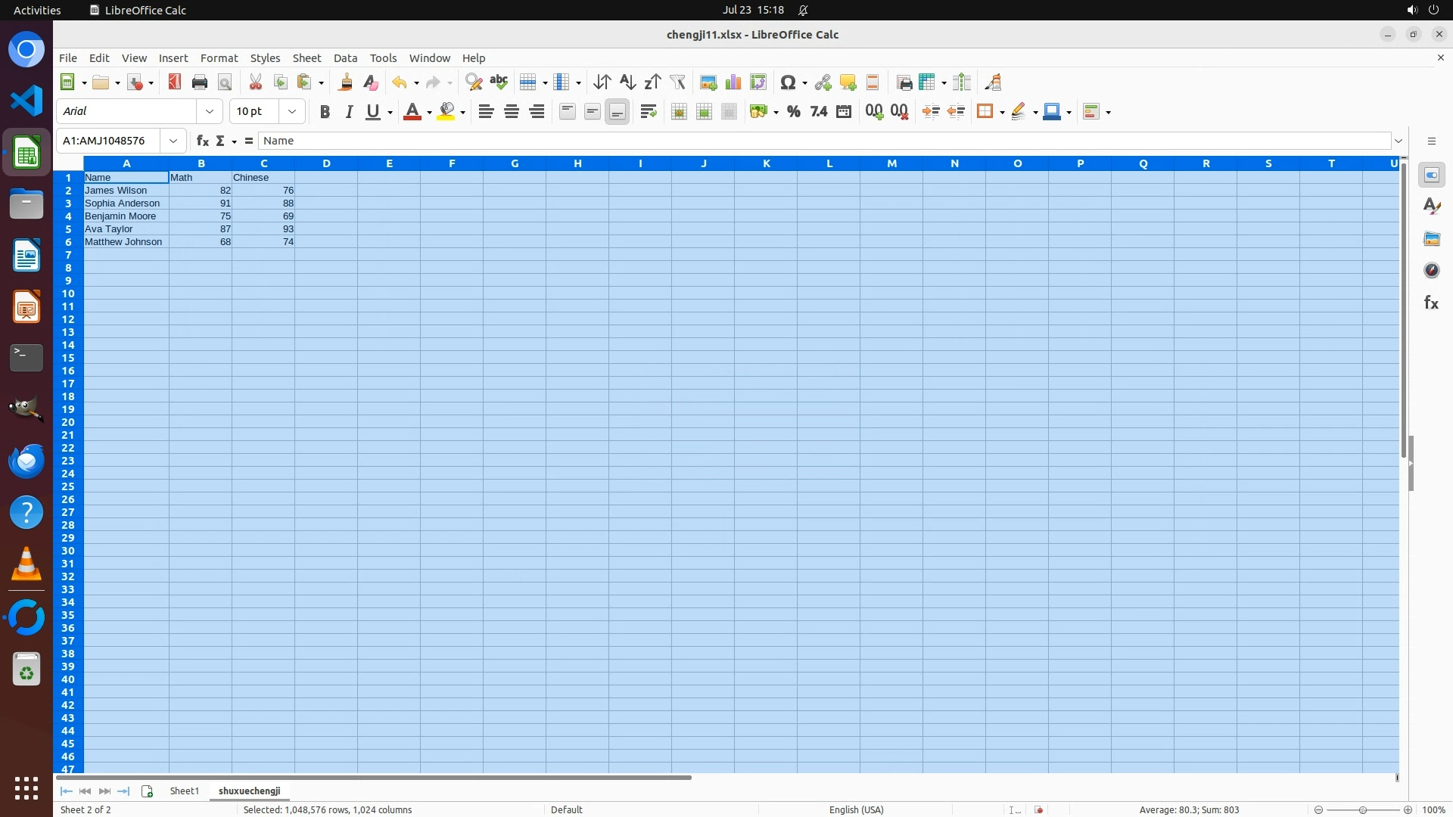Open the Data menu
Image resolution: width=1453 pixels, height=817 pixels.
(x=345, y=58)
